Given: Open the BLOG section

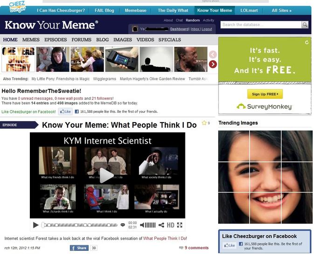Looking at the screenshot, I should [103, 40].
